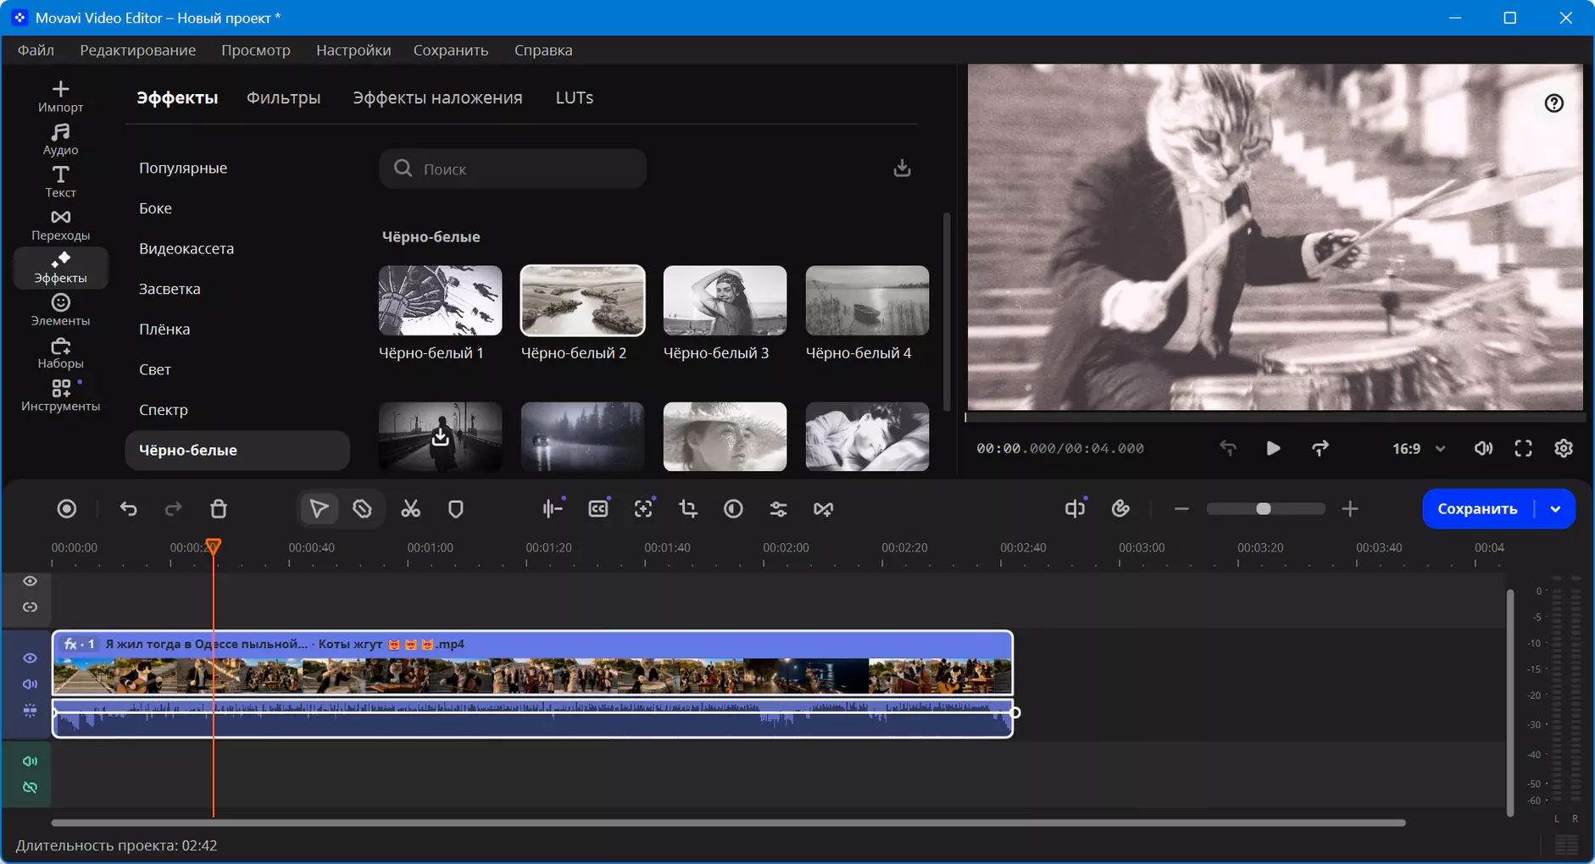Open the Файл menu
Image resolution: width=1595 pixels, height=864 pixels.
tap(36, 50)
